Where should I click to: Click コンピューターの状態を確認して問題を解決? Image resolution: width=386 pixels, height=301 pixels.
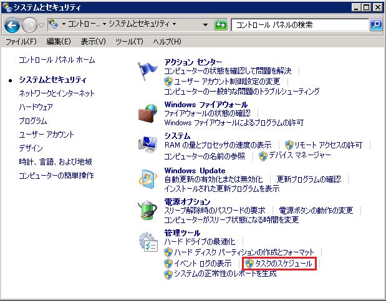coord(228,71)
